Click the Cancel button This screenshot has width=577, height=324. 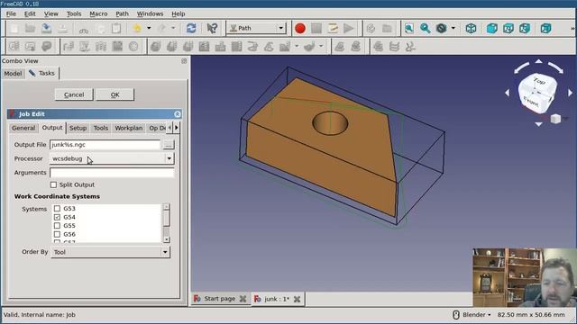[74, 94]
